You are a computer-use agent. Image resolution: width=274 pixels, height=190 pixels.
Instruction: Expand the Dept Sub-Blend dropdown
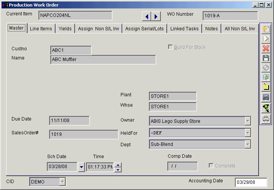point(248,144)
